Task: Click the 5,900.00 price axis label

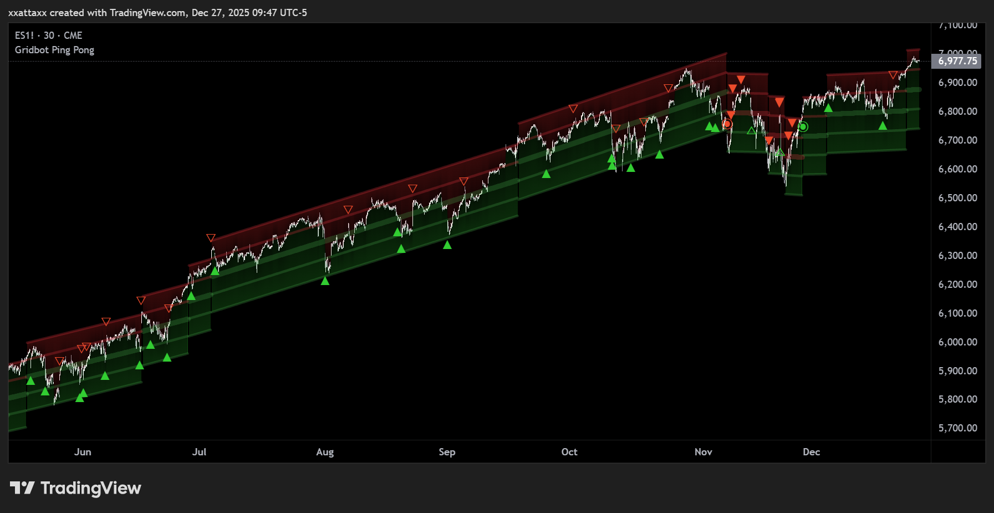Action: [957, 371]
